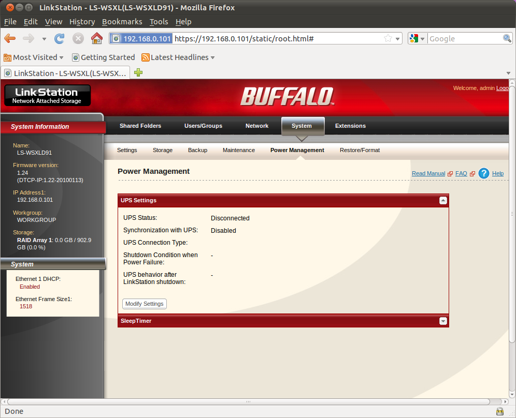Open the Firefox Help menu
Viewport: 516px width, 418px height.
click(x=183, y=22)
